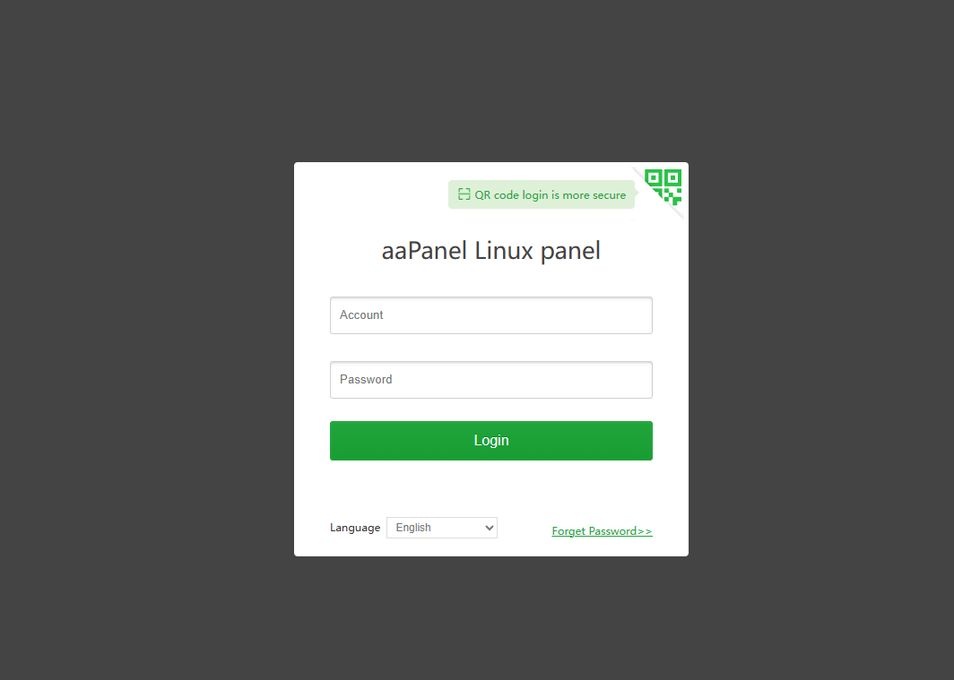This screenshot has width=954, height=680.
Task: Click the Language label text
Action: tap(355, 528)
